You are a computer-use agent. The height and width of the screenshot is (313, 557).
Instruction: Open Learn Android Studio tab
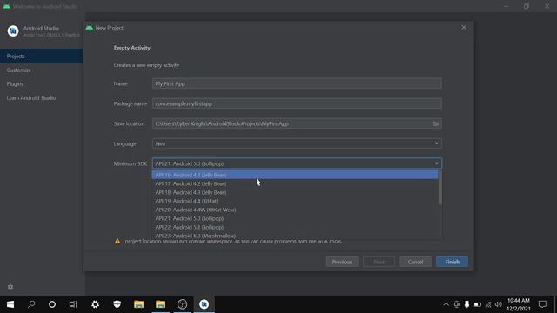pyautogui.click(x=41, y=97)
